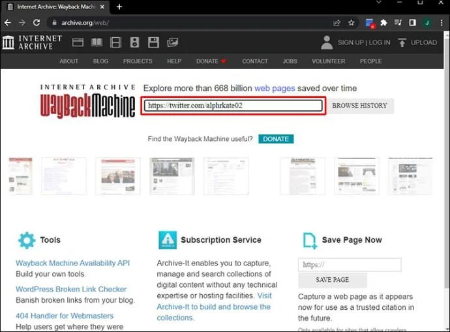The width and height of the screenshot is (450, 332).
Task: Click the BROWSE HISTORY button
Action: pyautogui.click(x=360, y=106)
